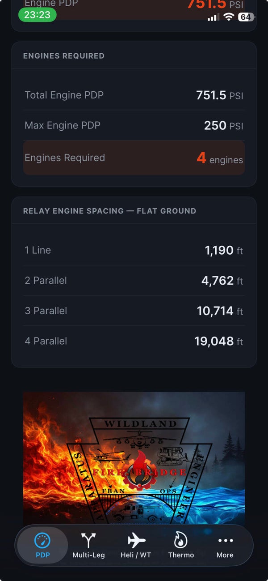Tap the PDP gauge icon
This screenshot has width=268, height=581.
click(42, 540)
